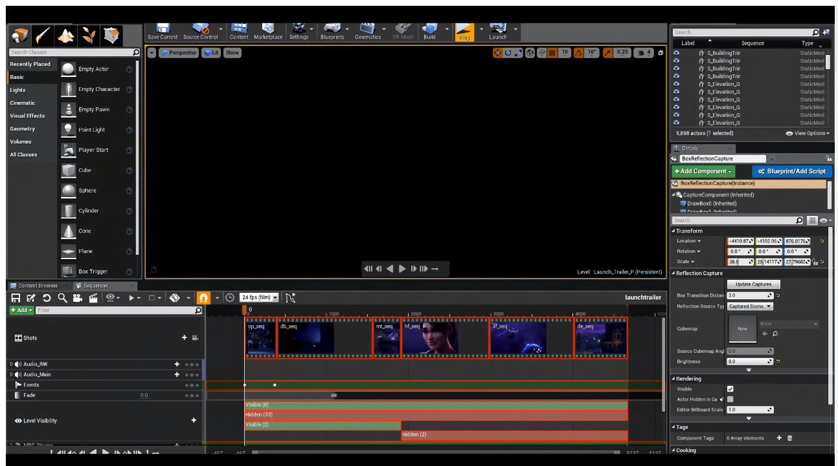Select the Landscape mode icon
Screen dimensions: 838x466
click(66, 36)
